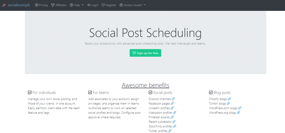
Task: Expand the Access Issues? dropdown
Action: coord(133,5)
